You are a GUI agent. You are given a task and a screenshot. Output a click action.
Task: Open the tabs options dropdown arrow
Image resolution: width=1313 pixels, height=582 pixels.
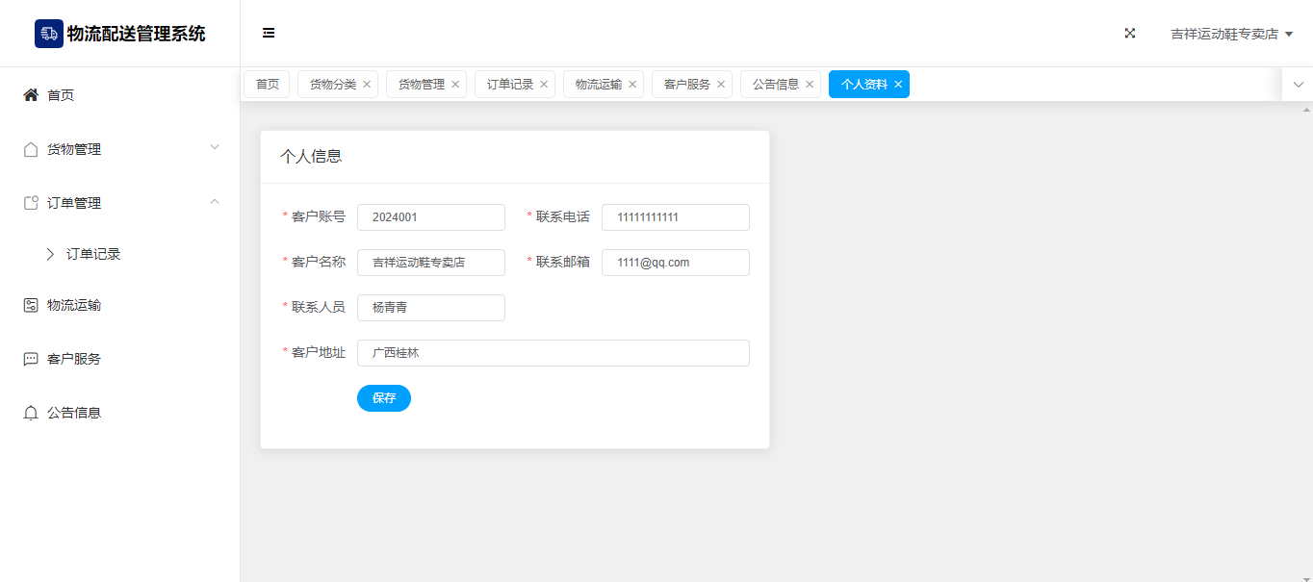tap(1298, 85)
